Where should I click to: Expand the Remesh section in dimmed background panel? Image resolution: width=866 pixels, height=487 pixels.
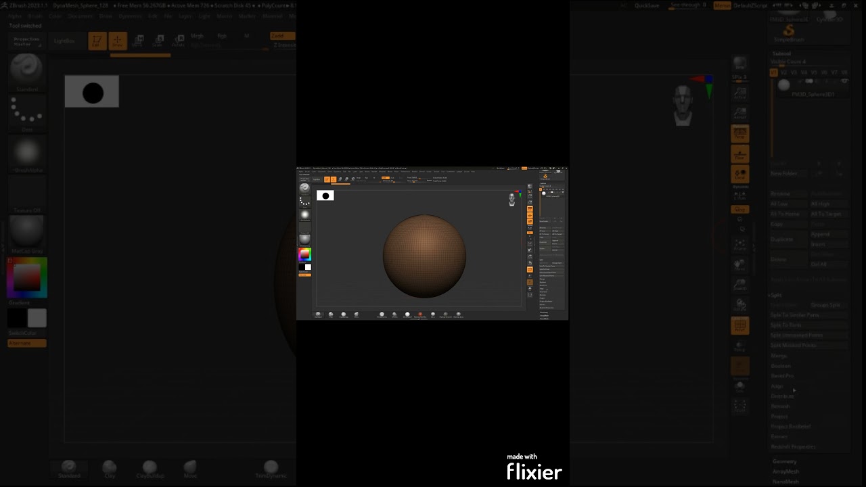[x=780, y=407]
